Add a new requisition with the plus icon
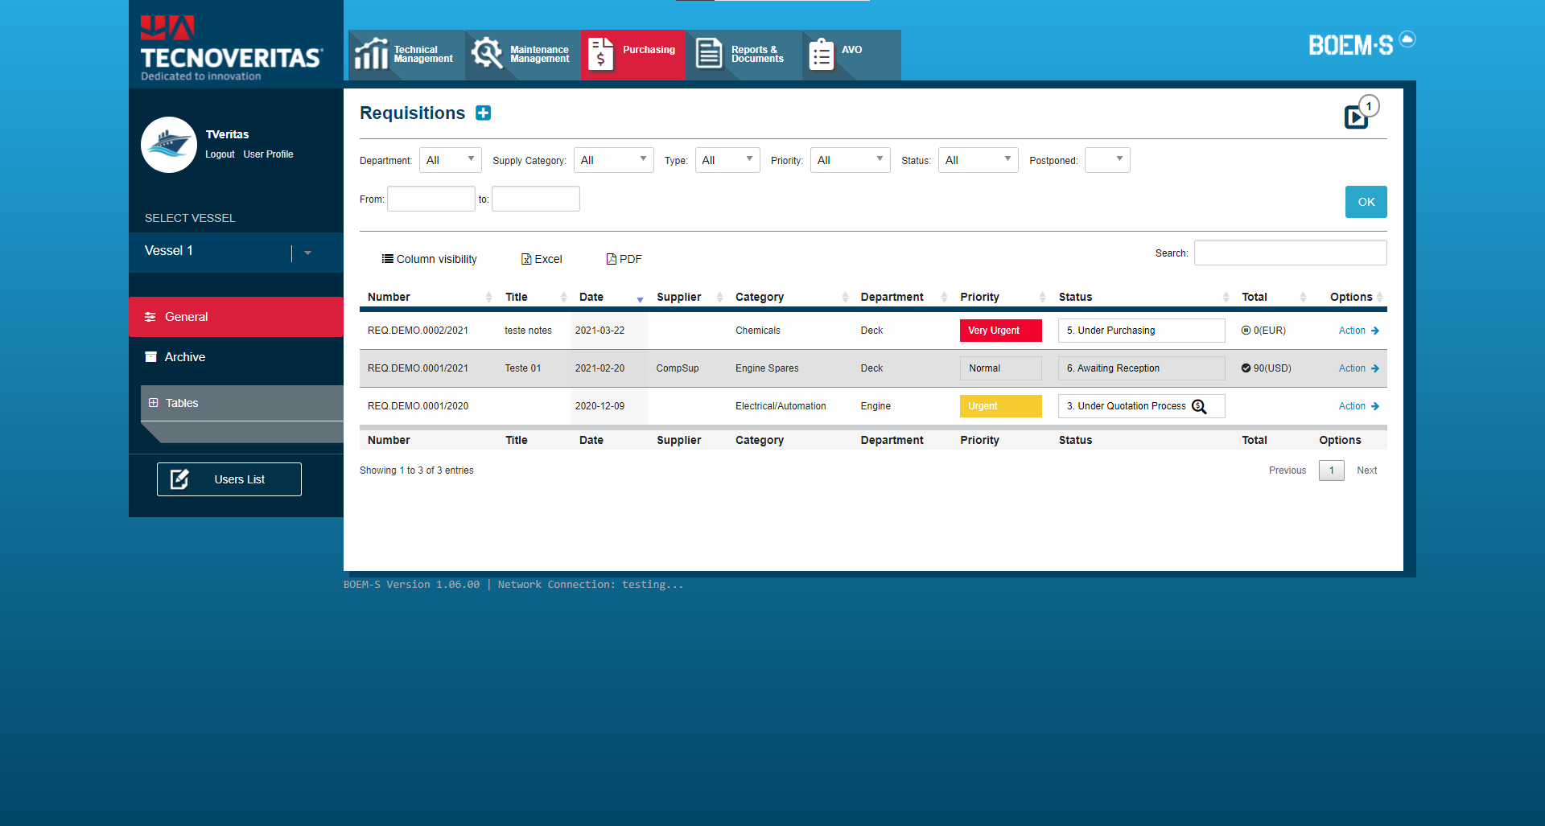 click(483, 113)
